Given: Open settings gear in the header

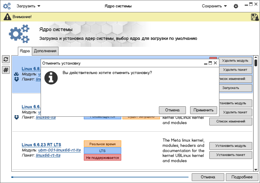Looking at the screenshot, I should click(236, 6).
